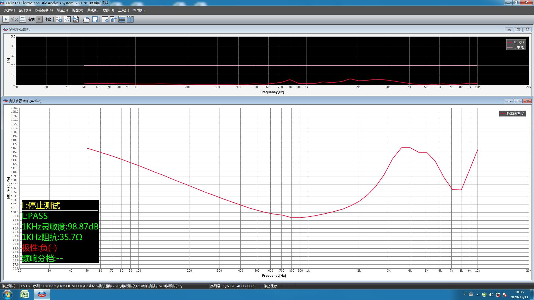
Task: Click the 1.53 s status bar value
Action: tap(25, 286)
